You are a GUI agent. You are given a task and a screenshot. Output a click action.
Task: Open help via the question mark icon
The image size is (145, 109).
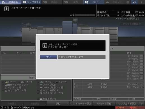pyautogui.click(x=141, y=2)
